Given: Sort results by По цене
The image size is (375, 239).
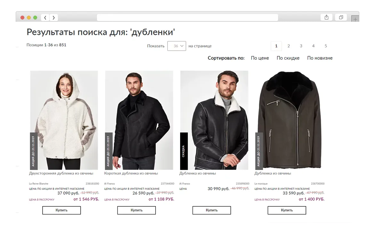Looking at the screenshot, I should click(x=260, y=58).
